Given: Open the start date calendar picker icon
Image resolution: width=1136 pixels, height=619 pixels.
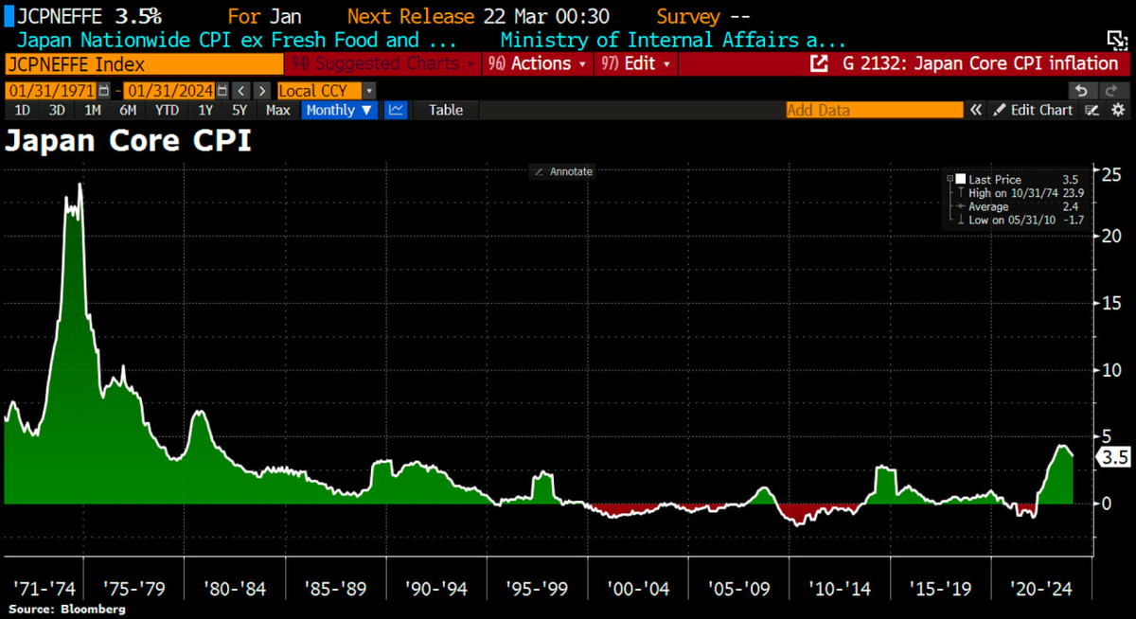Looking at the screenshot, I should coord(104,91).
